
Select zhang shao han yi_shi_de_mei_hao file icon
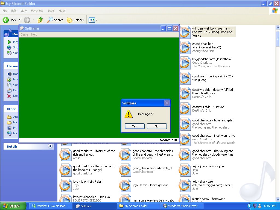(x=185, y=48)
